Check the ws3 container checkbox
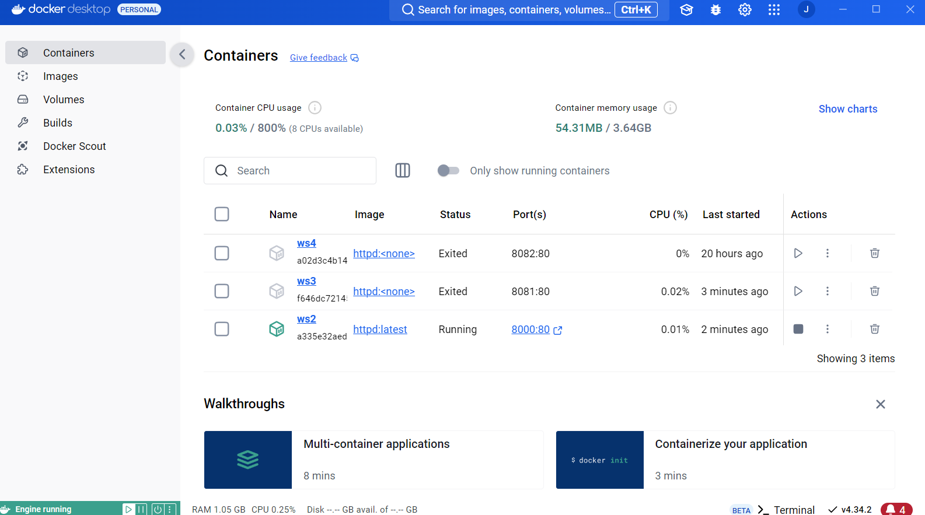Image resolution: width=925 pixels, height=515 pixels. point(222,291)
